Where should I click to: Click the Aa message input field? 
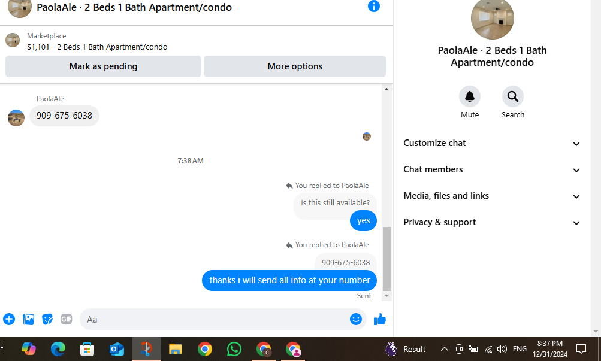(x=216, y=319)
